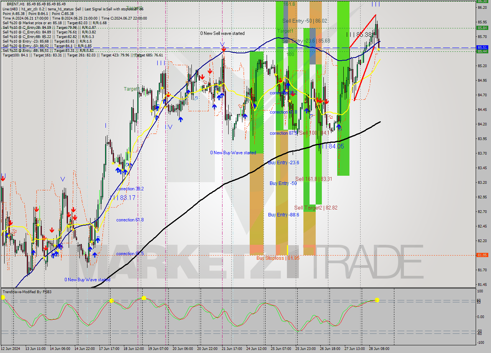Click the red 81.95 stoploss price tag

coord(482,255)
